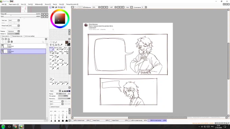Create a new linework layer

pos(5,39)
